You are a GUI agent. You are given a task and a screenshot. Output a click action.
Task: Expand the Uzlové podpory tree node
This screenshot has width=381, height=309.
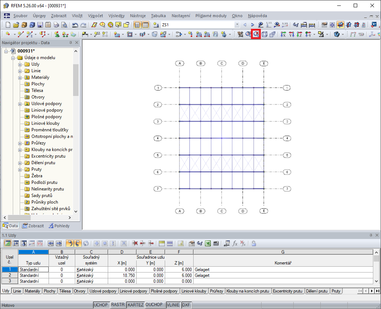pyautogui.click(x=20, y=104)
